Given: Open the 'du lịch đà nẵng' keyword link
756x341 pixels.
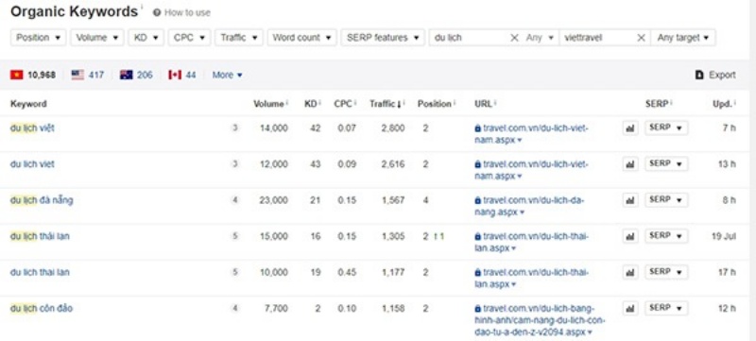Looking at the screenshot, I should pyautogui.click(x=42, y=200).
